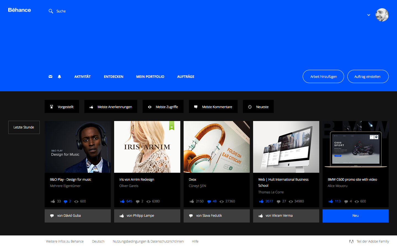
Task: Click the appreciation icon next to Vikram Verma
Action: [261, 216]
